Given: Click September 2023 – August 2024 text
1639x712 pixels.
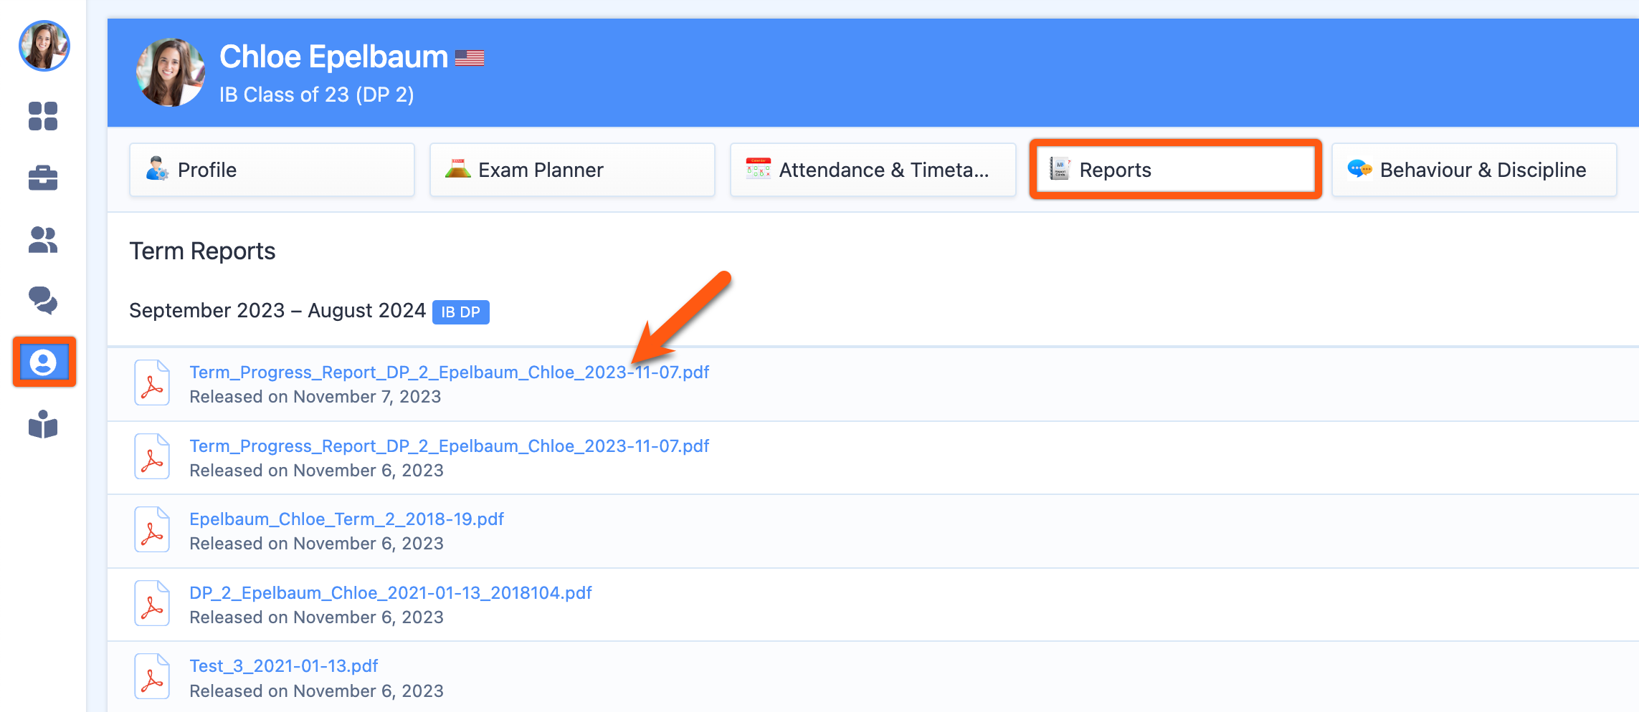Looking at the screenshot, I should click(277, 311).
